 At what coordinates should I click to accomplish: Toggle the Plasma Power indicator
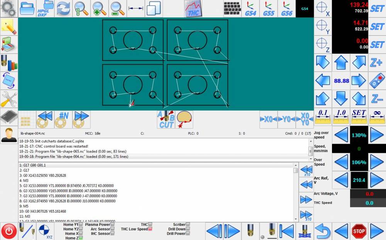112,224
